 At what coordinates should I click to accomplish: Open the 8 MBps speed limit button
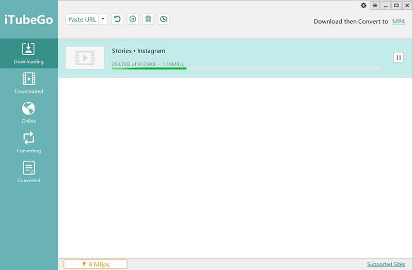coord(96,264)
